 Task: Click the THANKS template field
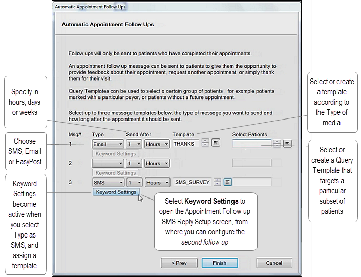[x=185, y=144]
